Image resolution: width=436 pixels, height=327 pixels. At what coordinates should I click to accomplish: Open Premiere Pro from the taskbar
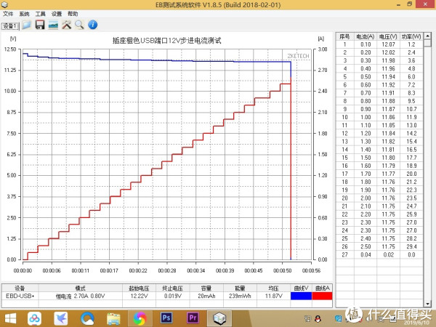coord(193,318)
